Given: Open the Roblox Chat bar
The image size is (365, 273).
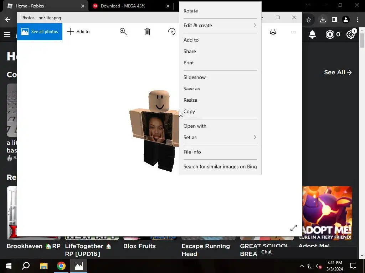Looking at the screenshot, I should 307,252.
